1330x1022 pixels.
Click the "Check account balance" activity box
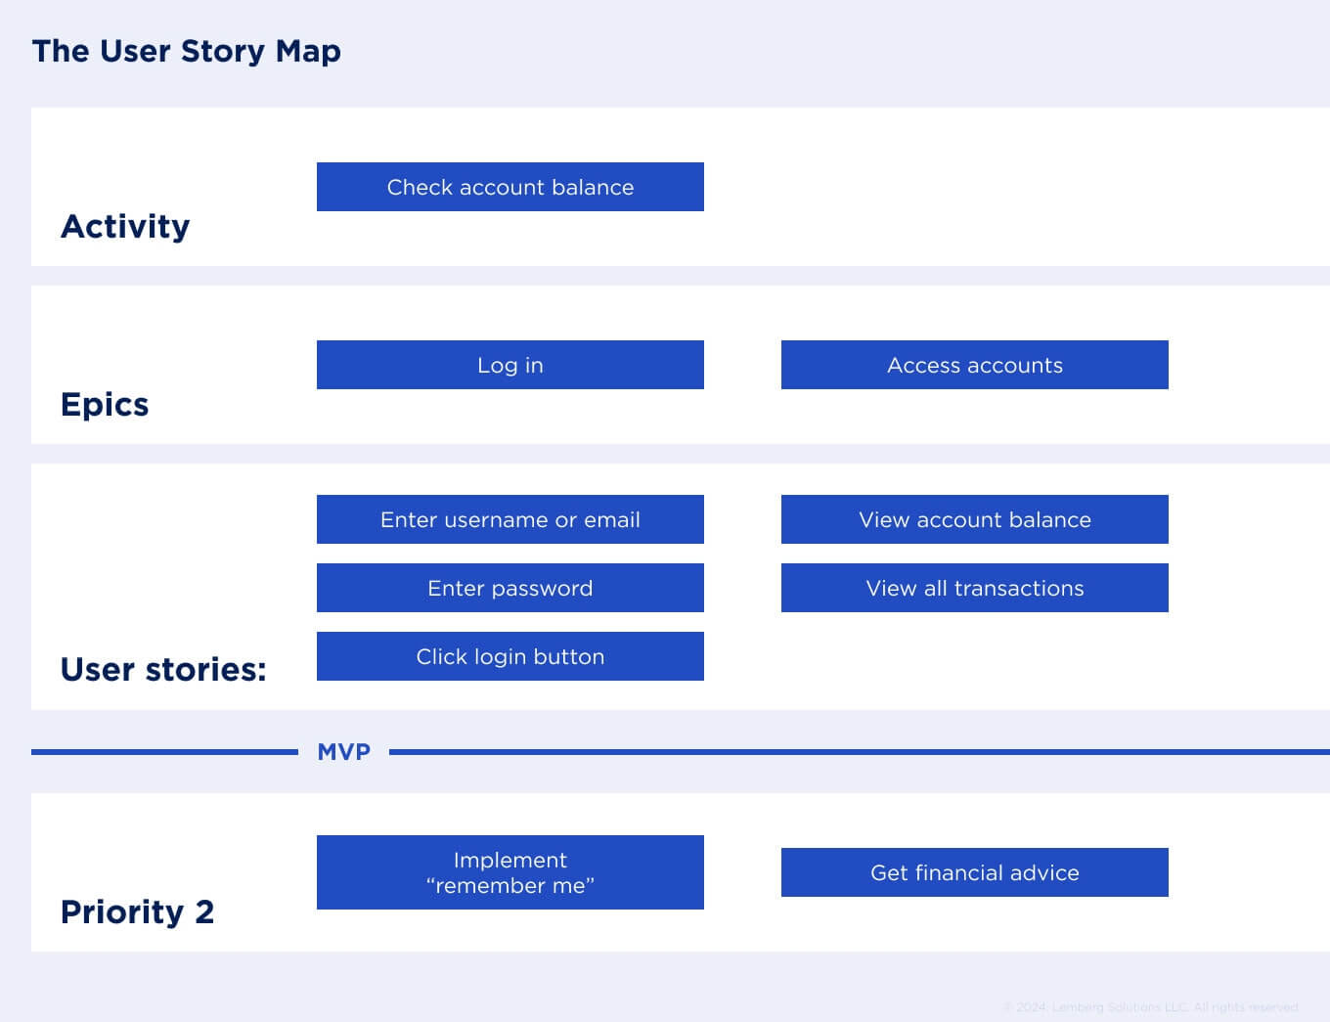[510, 187]
